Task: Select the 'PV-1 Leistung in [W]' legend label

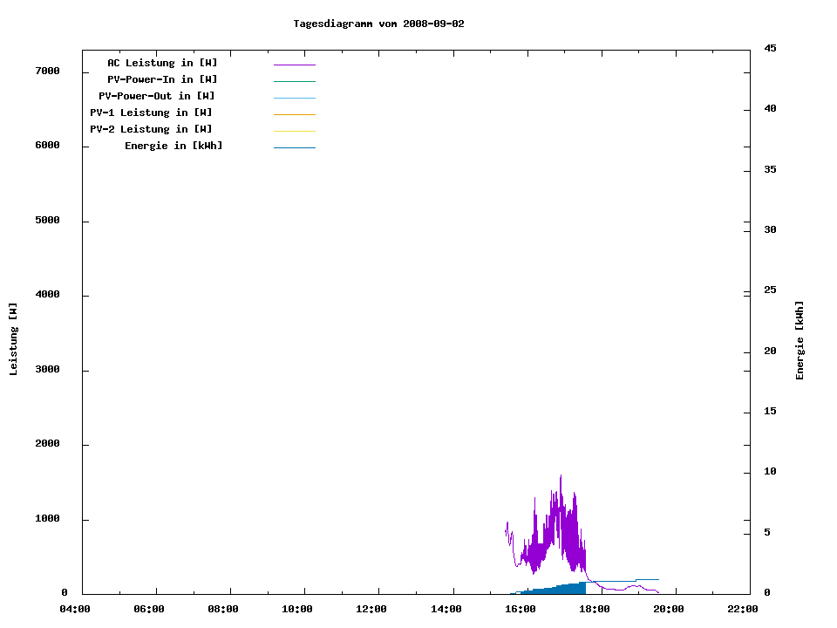Action: coord(151,113)
